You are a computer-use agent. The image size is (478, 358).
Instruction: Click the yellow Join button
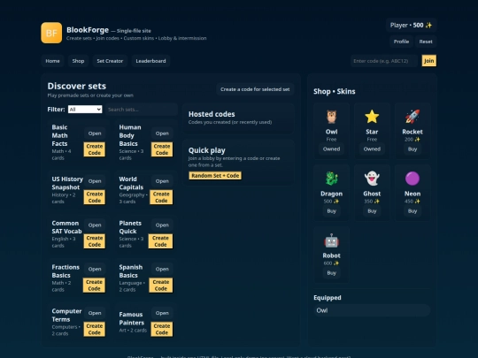[429, 61]
